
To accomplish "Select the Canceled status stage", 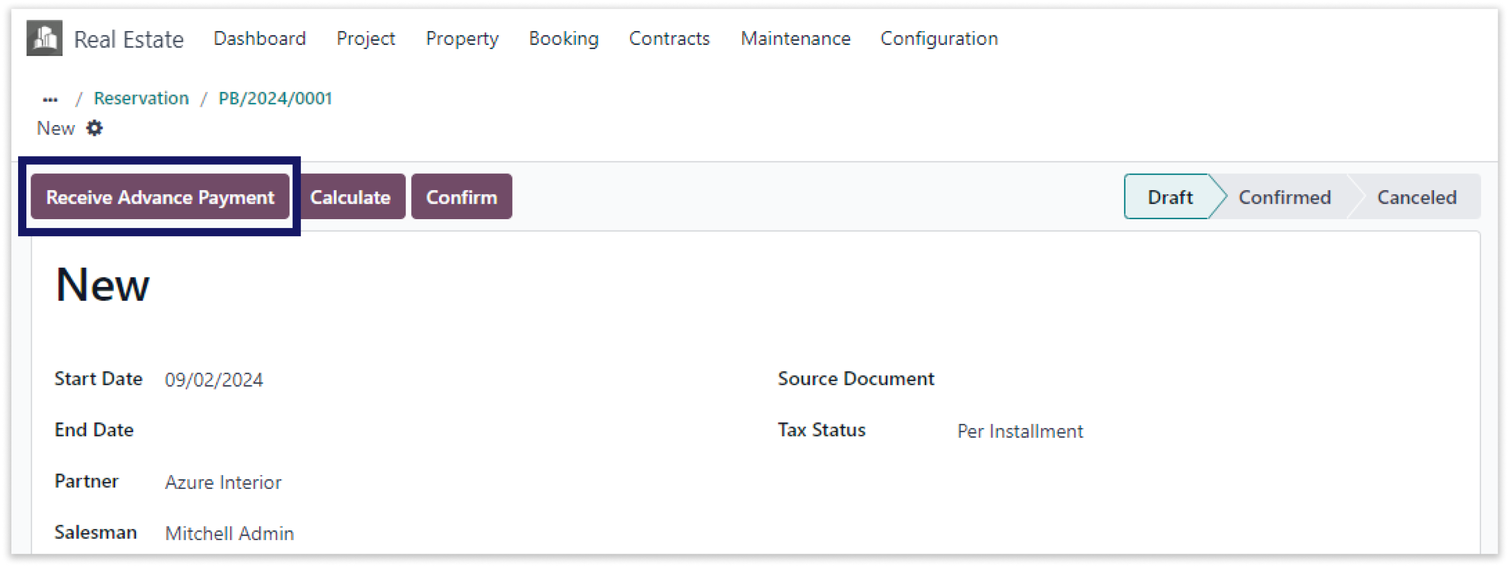I will (x=1416, y=196).
